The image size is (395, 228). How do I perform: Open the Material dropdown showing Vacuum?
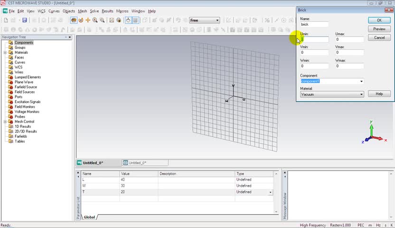tap(361, 95)
